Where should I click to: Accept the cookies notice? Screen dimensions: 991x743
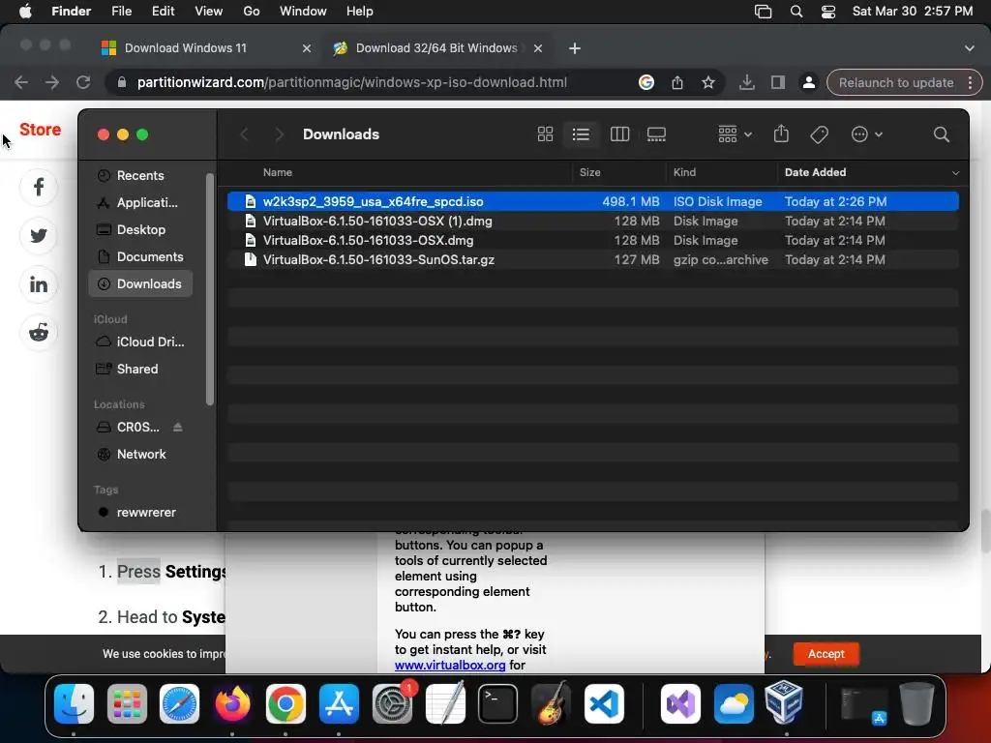(x=826, y=654)
